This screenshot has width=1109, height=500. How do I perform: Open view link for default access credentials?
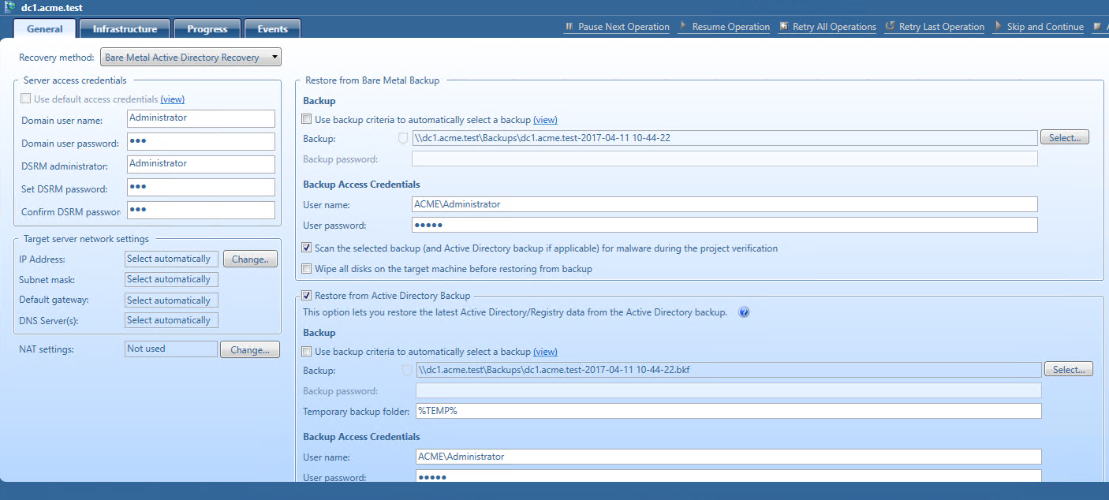(x=173, y=99)
